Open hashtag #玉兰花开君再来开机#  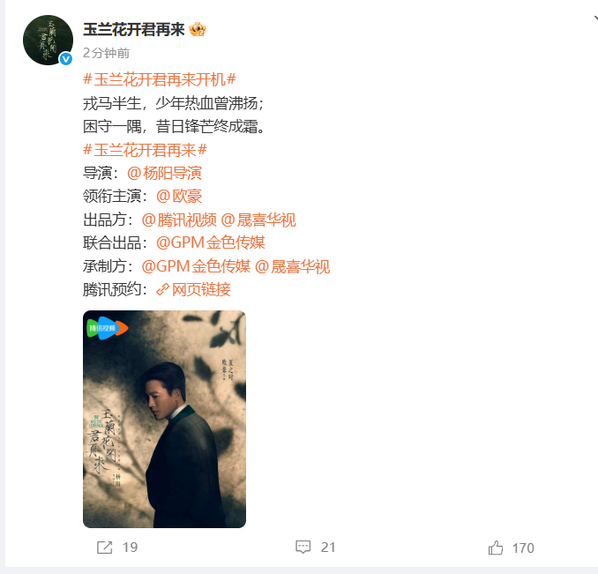coord(160,79)
